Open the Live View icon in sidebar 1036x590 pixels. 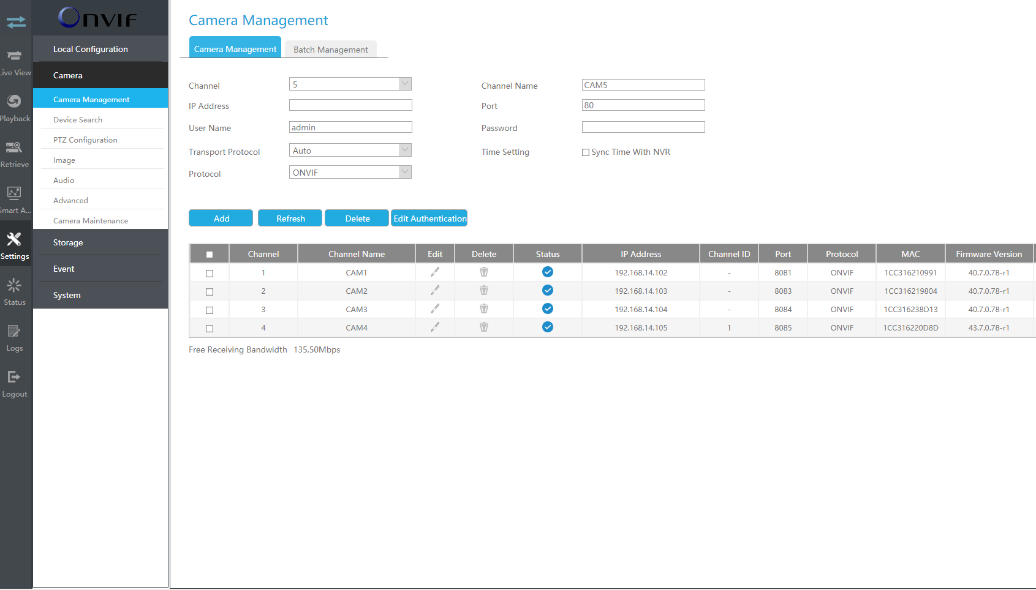point(15,56)
